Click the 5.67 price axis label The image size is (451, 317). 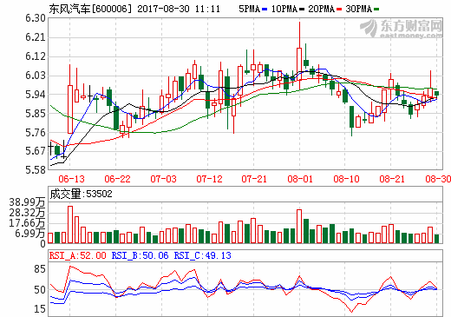[x=36, y=151]
